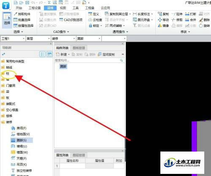
Task: Click the 延伸 (Extend) tool
Action: 177,14
